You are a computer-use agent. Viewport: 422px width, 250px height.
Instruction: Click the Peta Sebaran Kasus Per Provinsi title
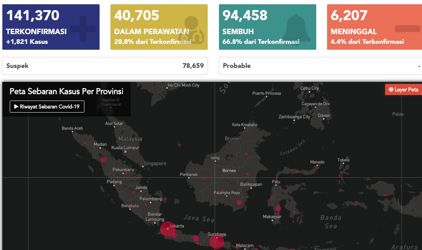pyautogui.click(x=67, y=92)
